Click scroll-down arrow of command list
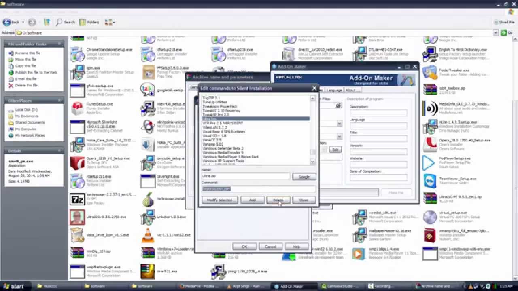The image size is (518, 291). point(312,162)
